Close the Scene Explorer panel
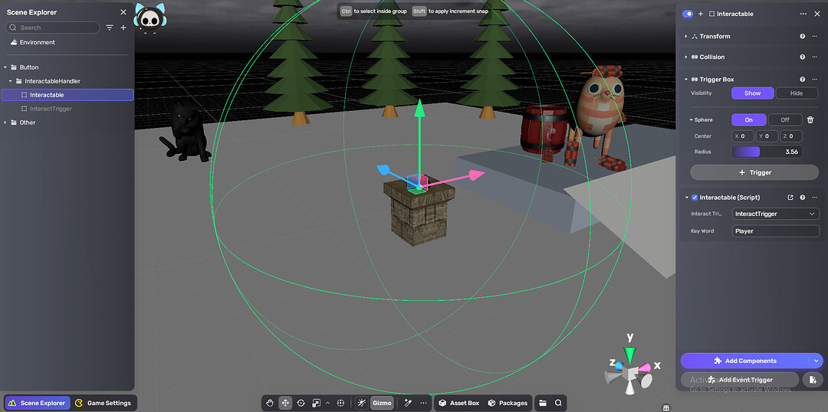 123,12
